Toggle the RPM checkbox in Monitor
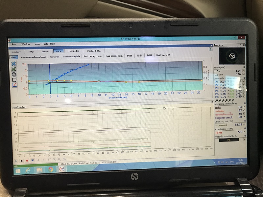263x197 pixels. click(x=244, y=131)
